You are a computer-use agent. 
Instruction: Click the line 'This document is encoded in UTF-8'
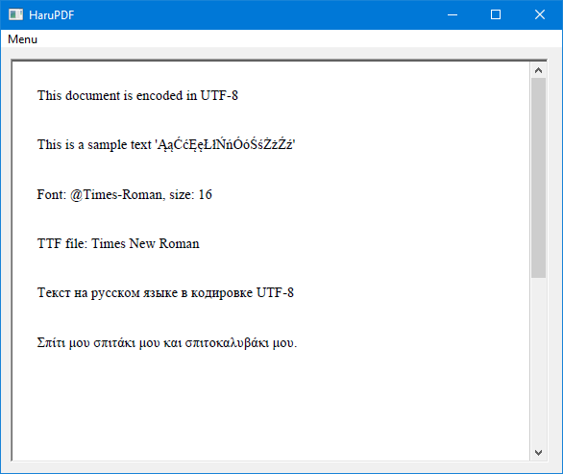(x=137, y=95)
